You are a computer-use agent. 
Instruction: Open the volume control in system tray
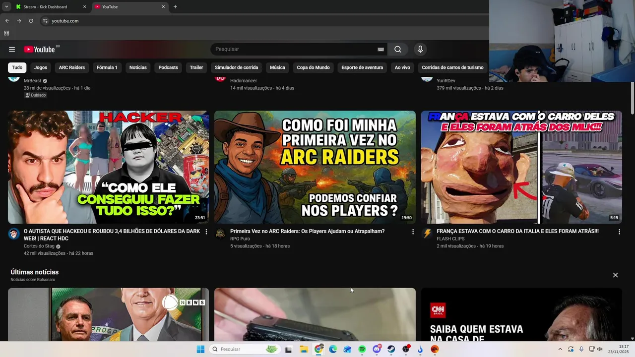click(x=599, y=349)
